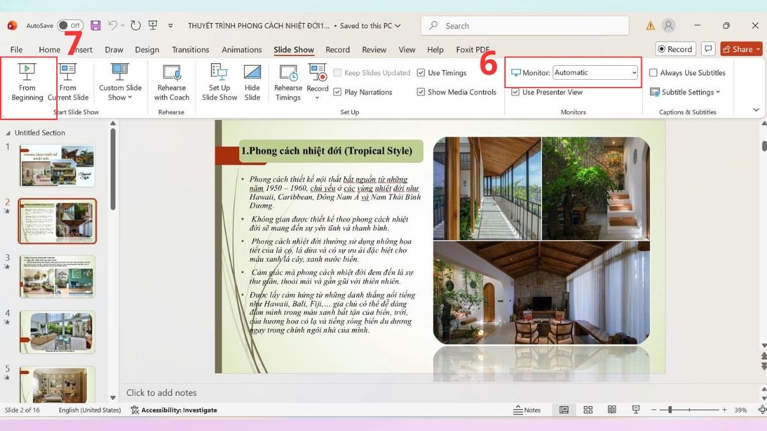Viewport: 767px width, 431px height.
Task: Toggle the Notes button in status bar
Action: click(x=527, y=410)
